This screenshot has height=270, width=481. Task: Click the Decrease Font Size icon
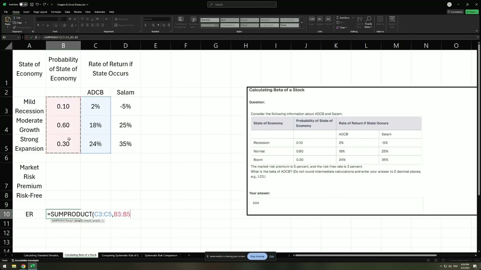click(x=75, y=19)
